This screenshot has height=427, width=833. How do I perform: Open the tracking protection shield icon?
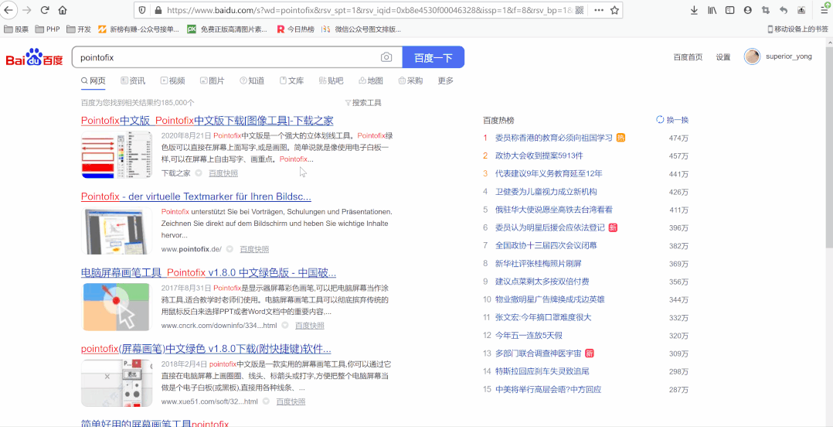pyautogui.click(x=142, y=10)
